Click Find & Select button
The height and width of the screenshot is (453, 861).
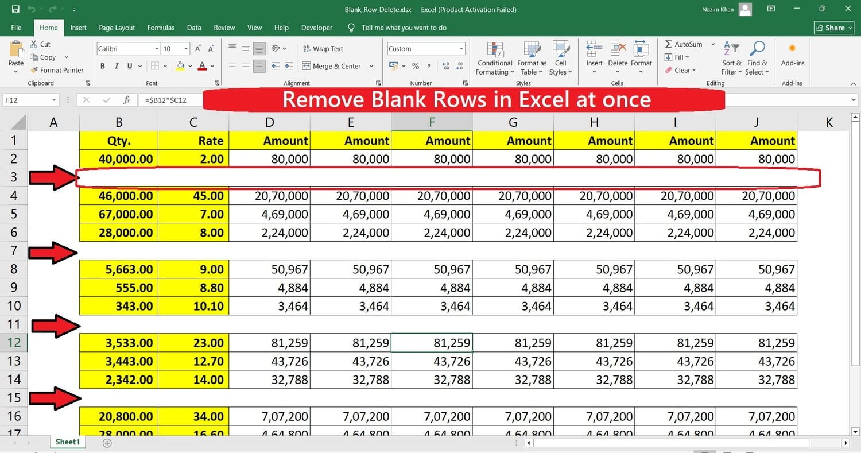point(757,57)
